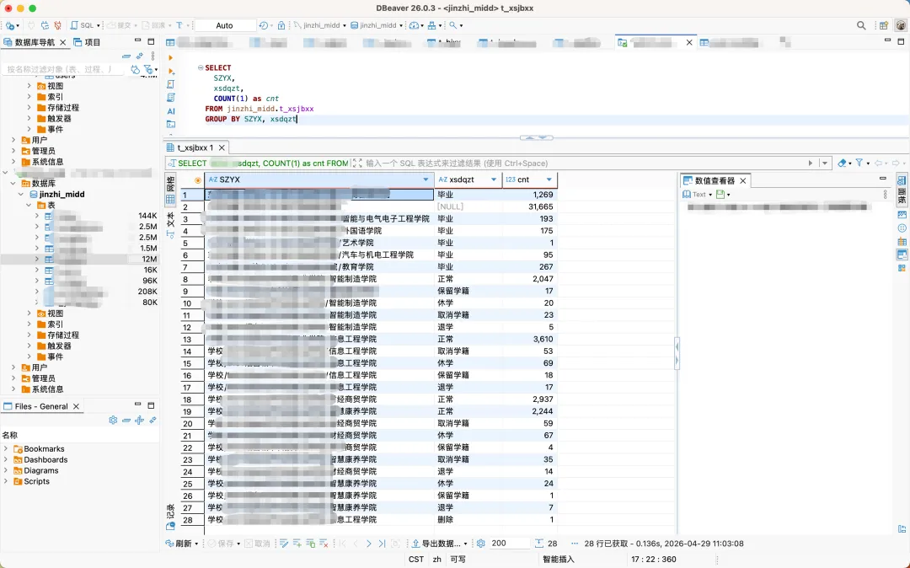
Task: Click the funnel filter icon next to navigator filter box
Action: click(x=150, y=69)
